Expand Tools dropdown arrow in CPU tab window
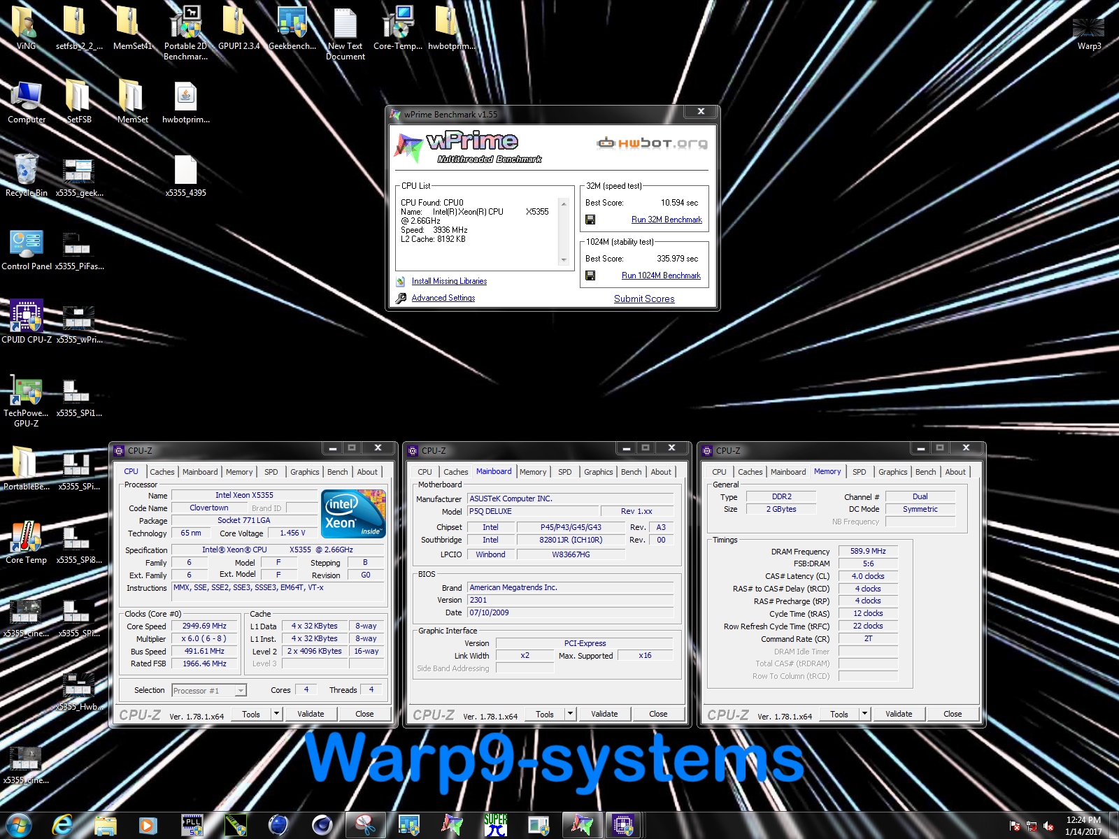 (277, 714)
